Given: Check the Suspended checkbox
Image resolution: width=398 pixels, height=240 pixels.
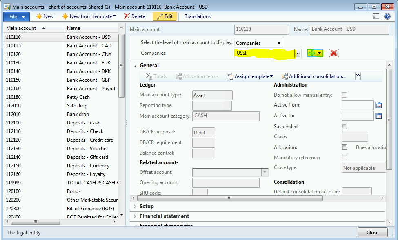Looking at the screenshot, I should (x=344, y=126).
